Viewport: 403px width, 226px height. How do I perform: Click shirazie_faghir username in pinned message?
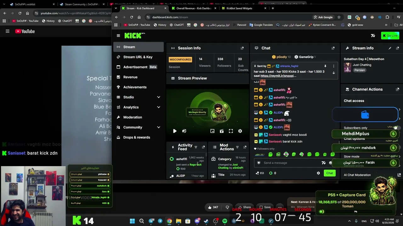point(289,66)
